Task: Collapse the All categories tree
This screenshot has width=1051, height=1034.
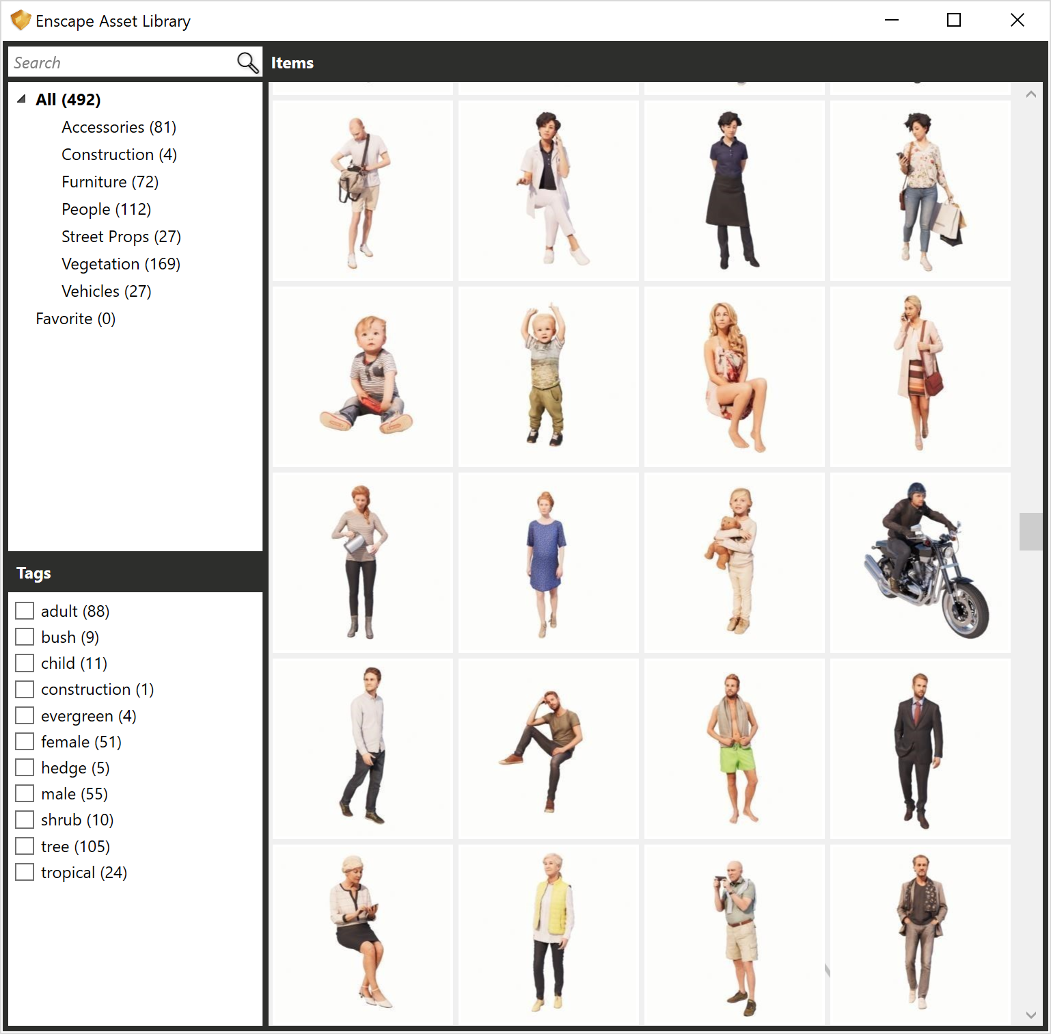Action: (20, 99)
